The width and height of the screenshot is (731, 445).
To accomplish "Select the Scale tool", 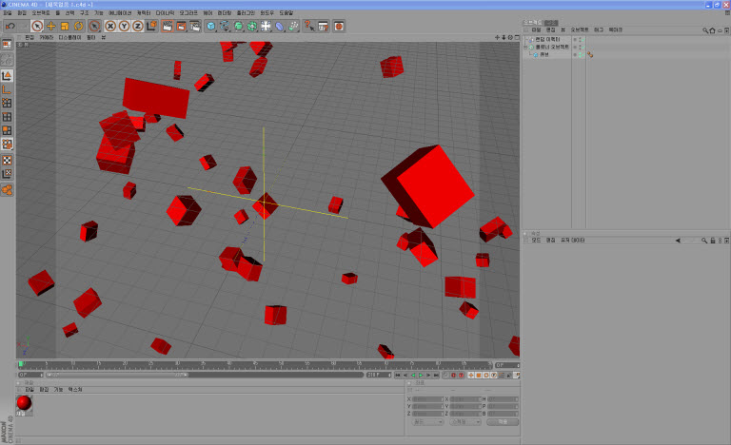I will pos(65,26).
